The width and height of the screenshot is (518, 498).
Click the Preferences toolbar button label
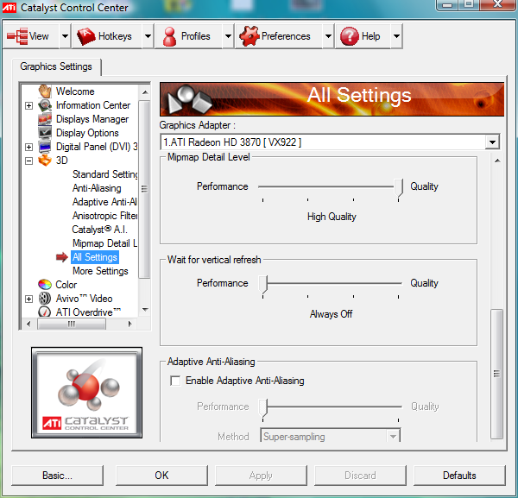point(286,36)
